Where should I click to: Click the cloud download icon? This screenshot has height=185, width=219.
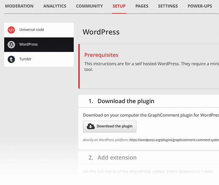(x=91, y=126)
